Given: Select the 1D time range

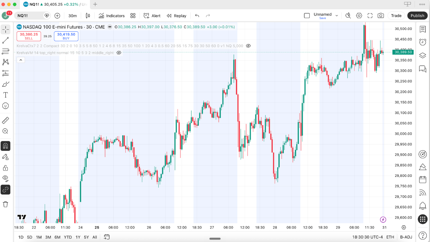Looking at the screenshot, I should coord(21,237).
